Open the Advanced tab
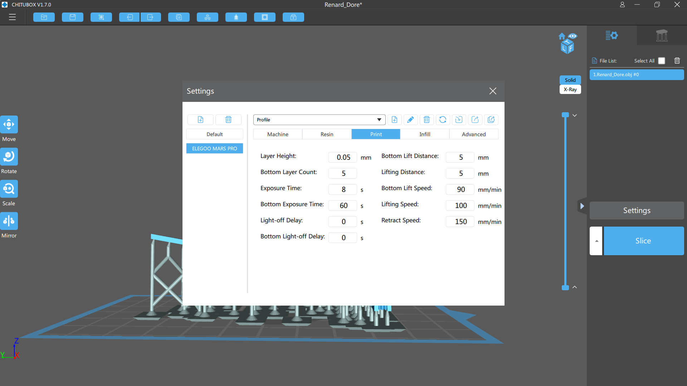Screen dimensions: 687x386 [x=473, y=134]
